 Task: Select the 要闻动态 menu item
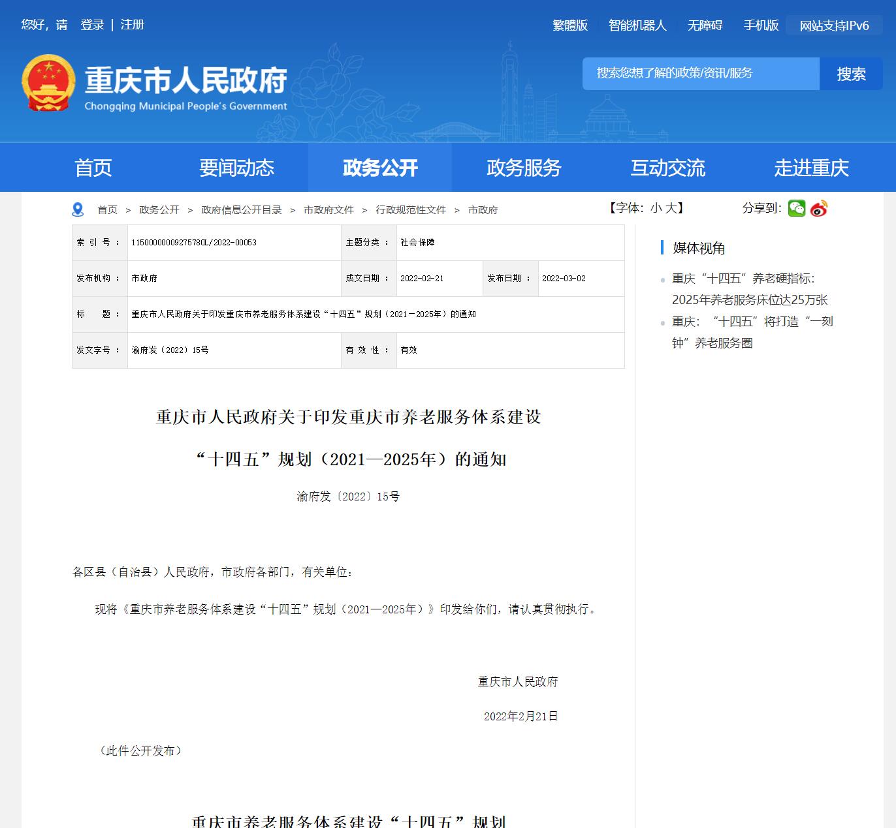[238, 168]
